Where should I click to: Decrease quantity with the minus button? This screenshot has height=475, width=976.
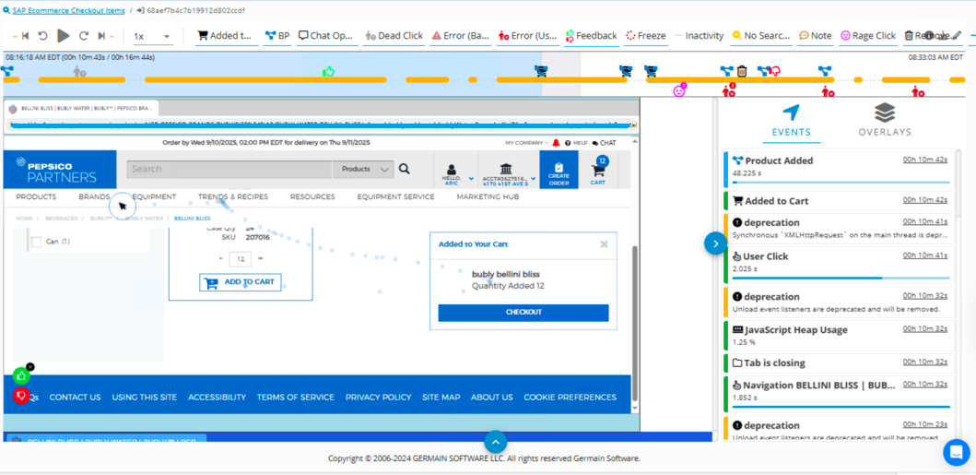(x=221, y=258)
